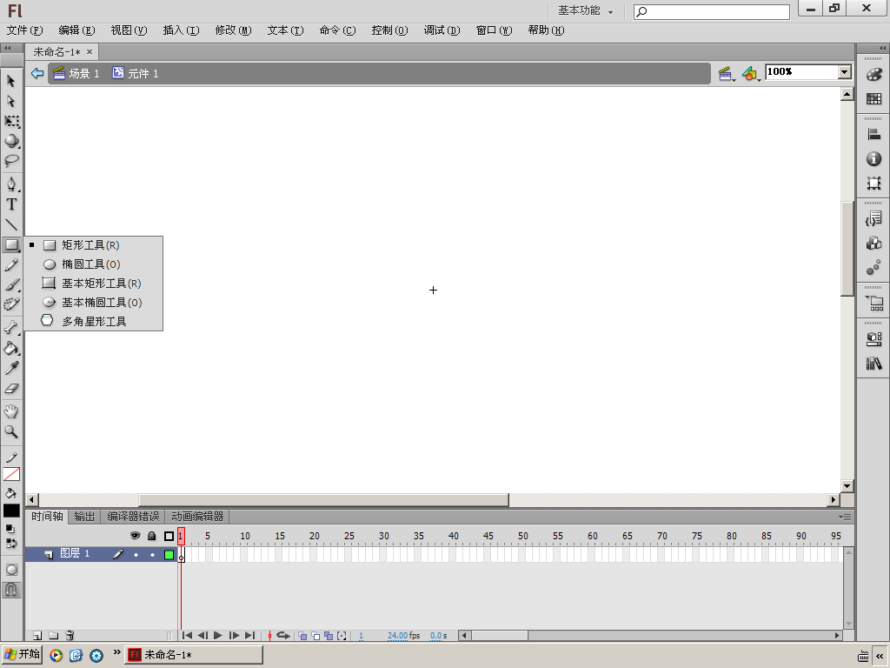Select the Line tool
This screenshot has width=890, height=668.
(11, 224)
